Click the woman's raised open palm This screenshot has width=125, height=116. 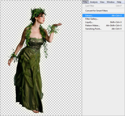coord(58,25)
